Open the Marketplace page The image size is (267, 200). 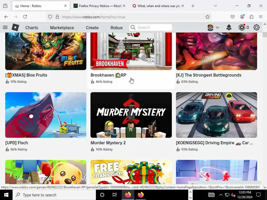point(62,28)
